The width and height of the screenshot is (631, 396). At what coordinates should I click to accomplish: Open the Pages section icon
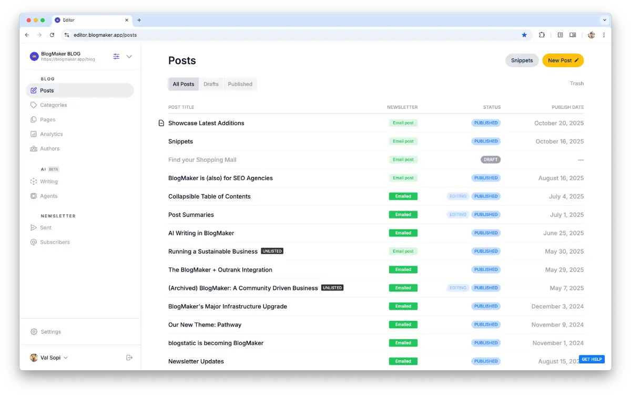click(x=34, y=120)
